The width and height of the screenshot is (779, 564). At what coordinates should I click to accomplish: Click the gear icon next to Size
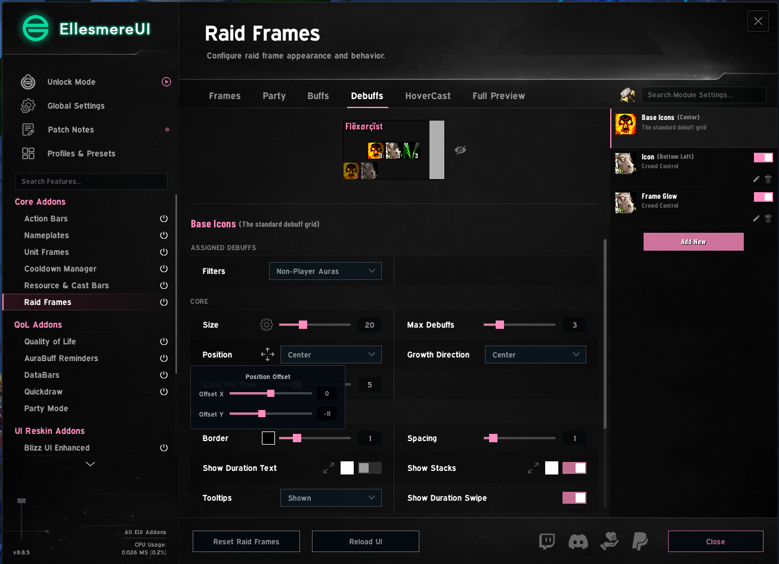coord(267,325)
